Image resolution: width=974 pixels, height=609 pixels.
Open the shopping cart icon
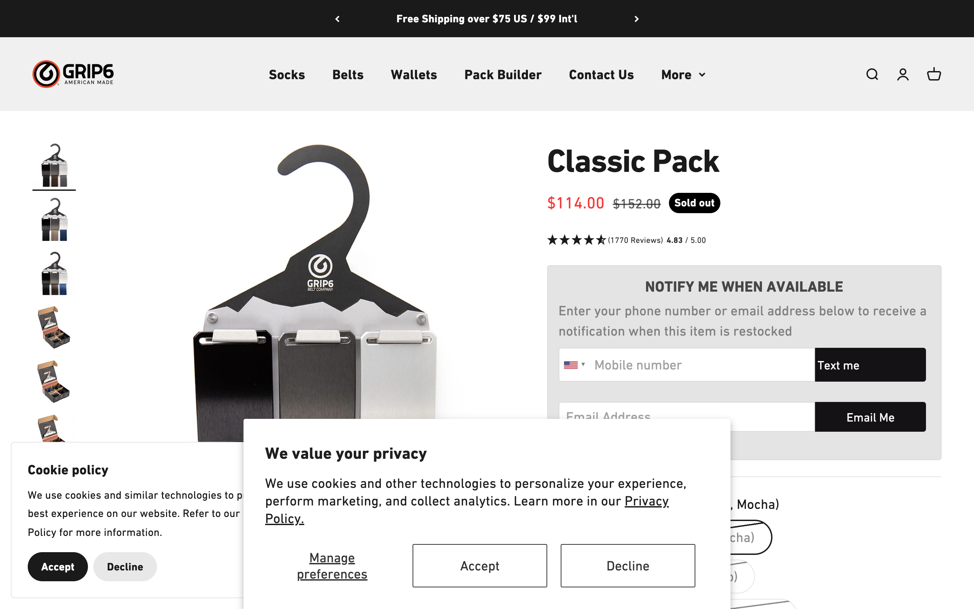click(x=934, y=74)
